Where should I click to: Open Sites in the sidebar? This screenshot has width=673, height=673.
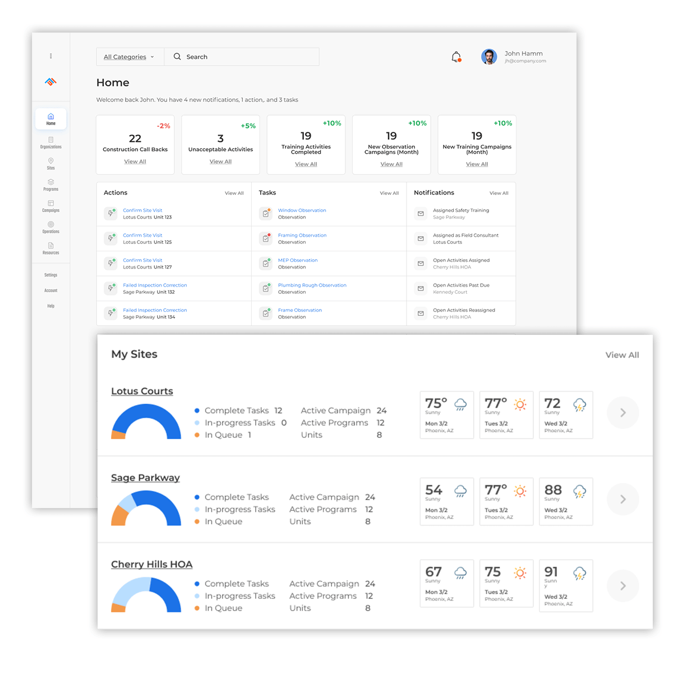pyautogui.click(x=50, y=164)
